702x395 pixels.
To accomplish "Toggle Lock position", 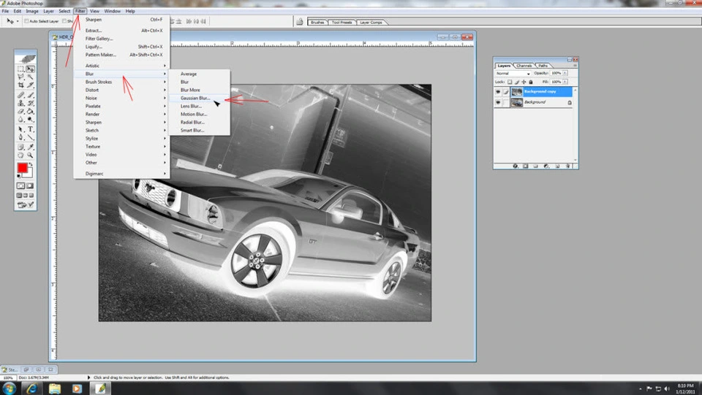I will point(524,83).
